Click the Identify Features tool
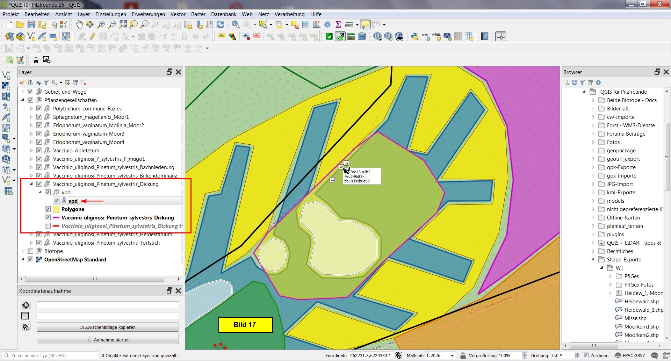Image resolution: width=671 pixels, height=361 pixels. pyautogui.click(x=236, y=24)
